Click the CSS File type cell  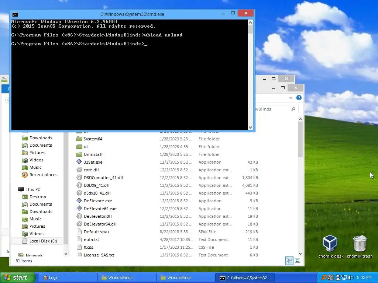pos(206,247)
